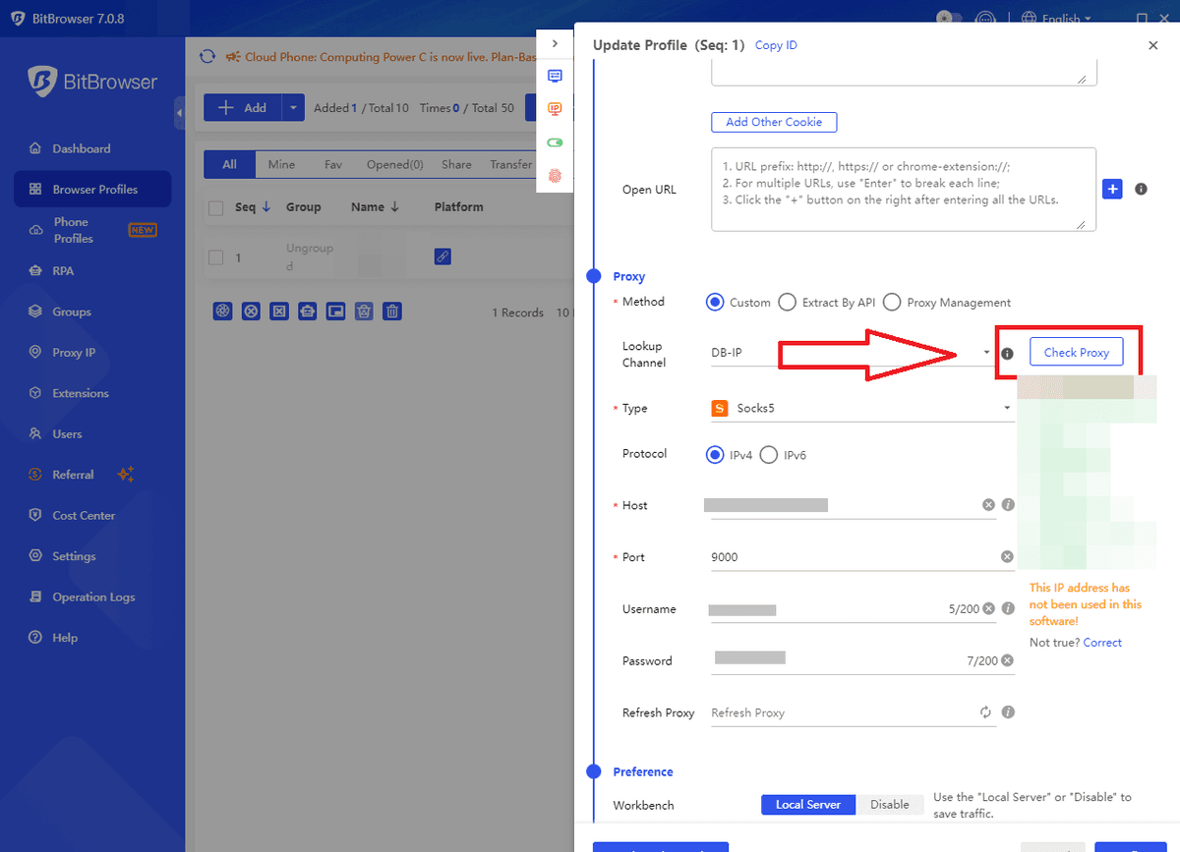
Task: Open the Add button dropdown arrow
Action: pyautogui.click(x=293, y=108)
